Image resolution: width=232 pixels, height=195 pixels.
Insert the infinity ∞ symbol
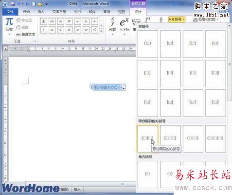(x=52, y=21)
